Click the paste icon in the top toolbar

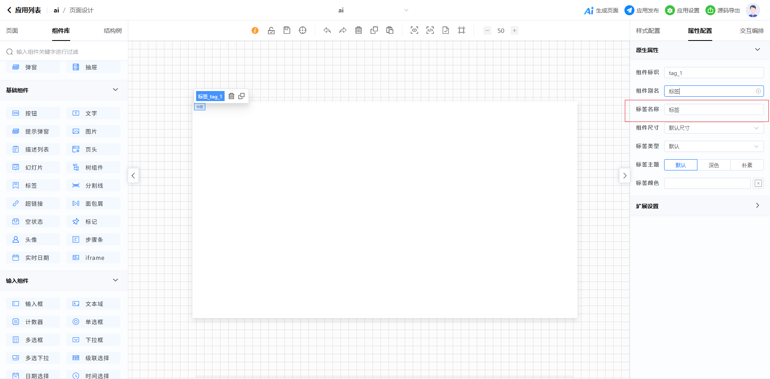coord(390,30)
